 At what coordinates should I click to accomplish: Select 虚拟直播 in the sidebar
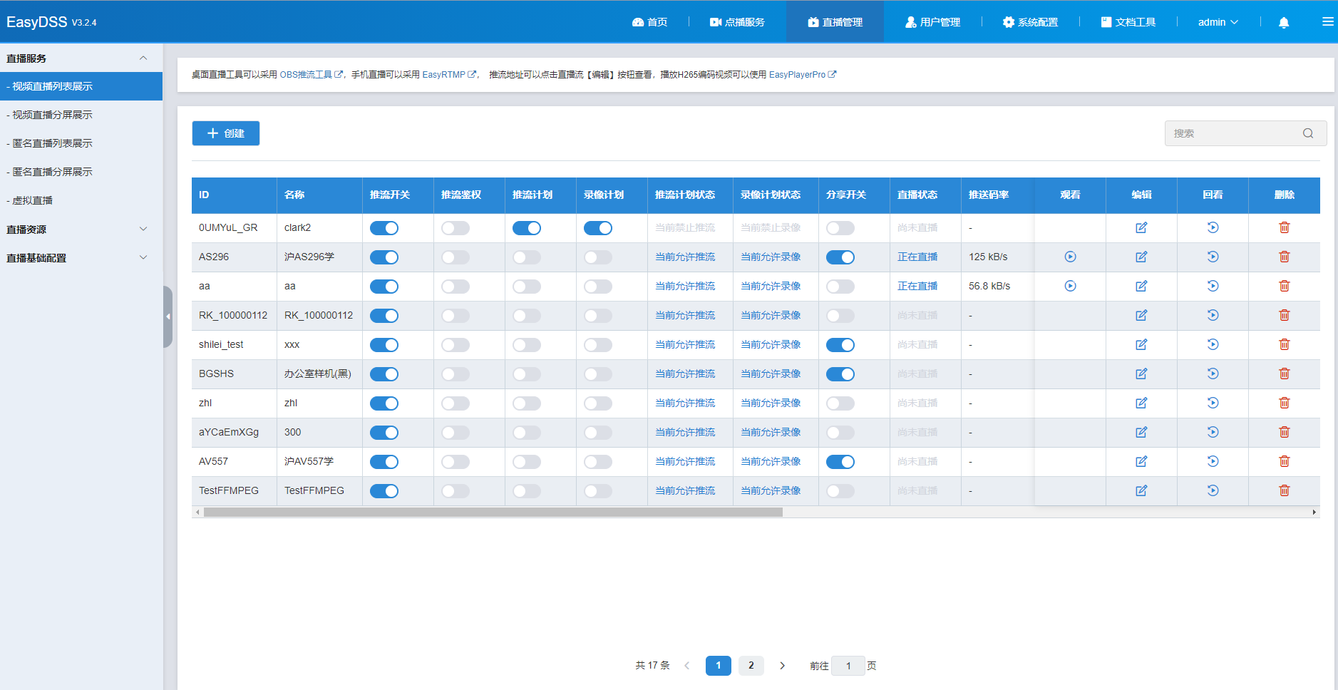[x=81, y=200]
